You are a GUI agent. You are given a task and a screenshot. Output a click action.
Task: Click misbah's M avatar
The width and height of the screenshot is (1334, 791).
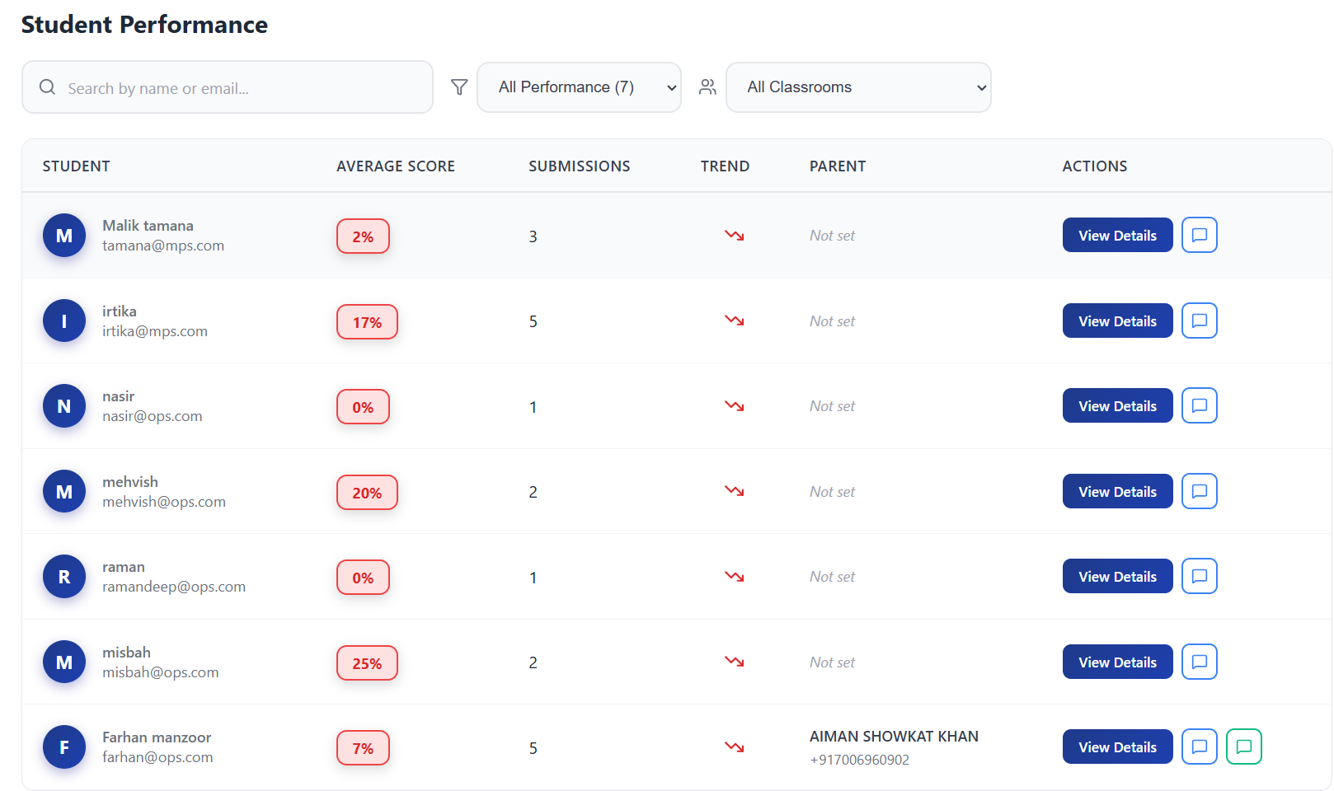tap(64, 662)
